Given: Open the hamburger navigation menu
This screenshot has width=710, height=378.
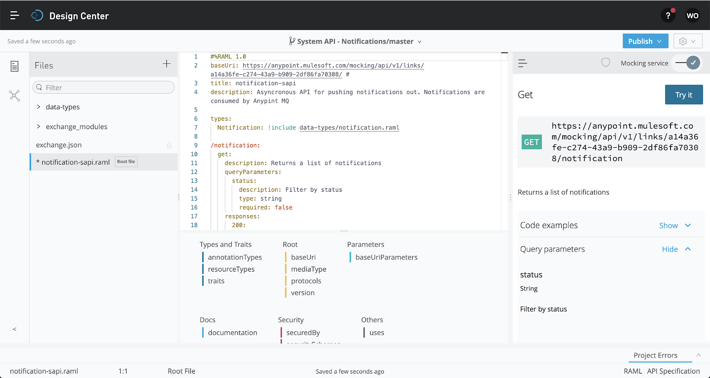Looking at the screenshot, I should [15, 16].
